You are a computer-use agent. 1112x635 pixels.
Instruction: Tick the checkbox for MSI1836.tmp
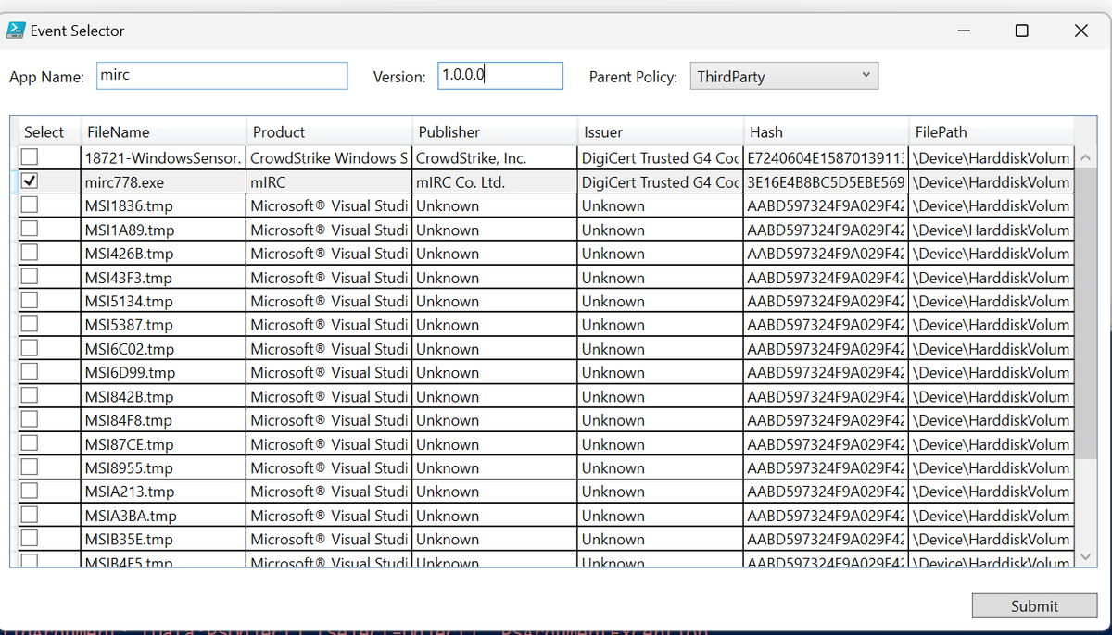(30, 205)
